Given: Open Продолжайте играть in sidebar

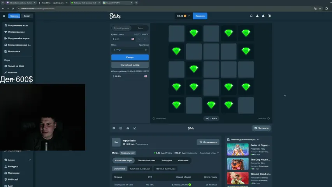Looking at the screenshot, I should pos(19,39).
